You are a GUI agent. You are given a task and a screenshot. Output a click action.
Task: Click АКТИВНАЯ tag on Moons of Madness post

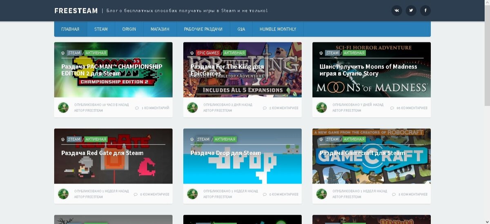(x=354, y=53)
